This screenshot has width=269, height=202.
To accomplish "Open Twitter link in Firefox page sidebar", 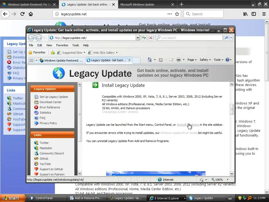I will 18,98.
